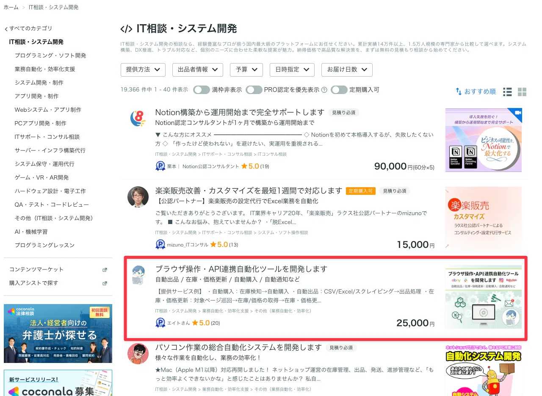The image size is (542, 396).
Task: Click IT相談・システム開発 breadcrumb at page top
Action: 53,7
